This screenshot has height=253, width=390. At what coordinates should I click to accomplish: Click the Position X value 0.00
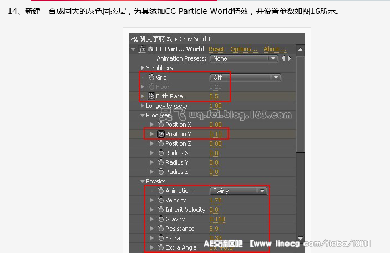point(215,125)
